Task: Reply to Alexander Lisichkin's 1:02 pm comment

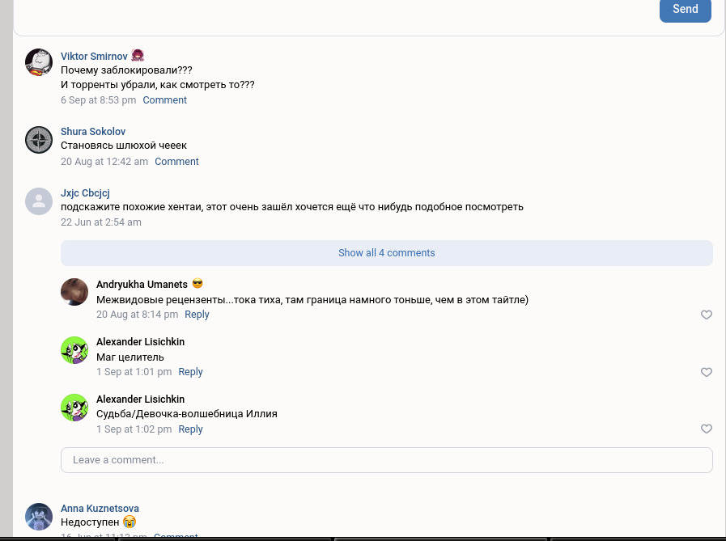Action: click(x=190, y=429)
